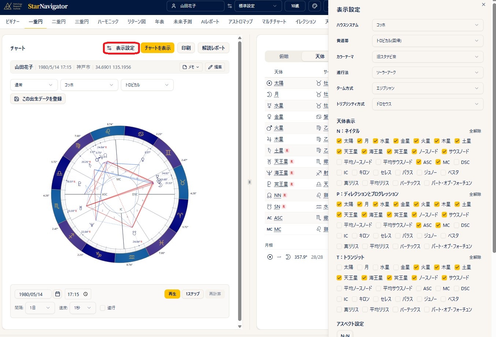Click the Venus glyph in the 金星 row
Screen dimensions: 496x337
click(269, 117)
